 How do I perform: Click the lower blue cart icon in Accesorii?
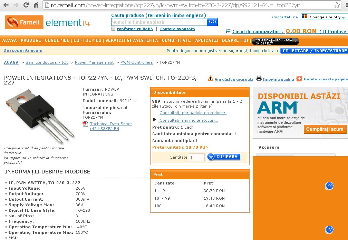pyautogui.click(x=329, y=230)
